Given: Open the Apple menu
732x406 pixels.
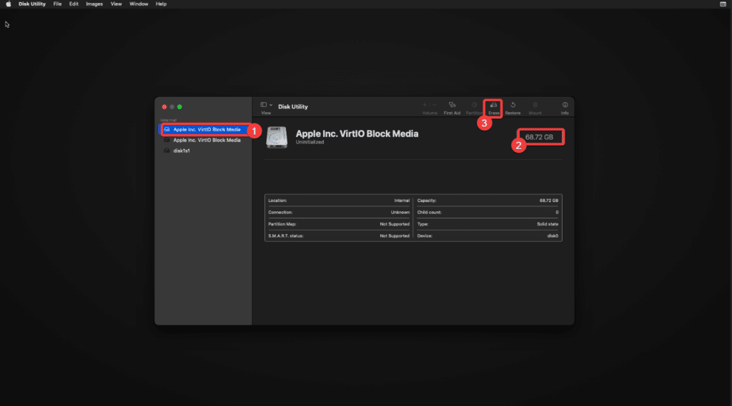Looking at the screenshot, I should [x=9, y=4].
